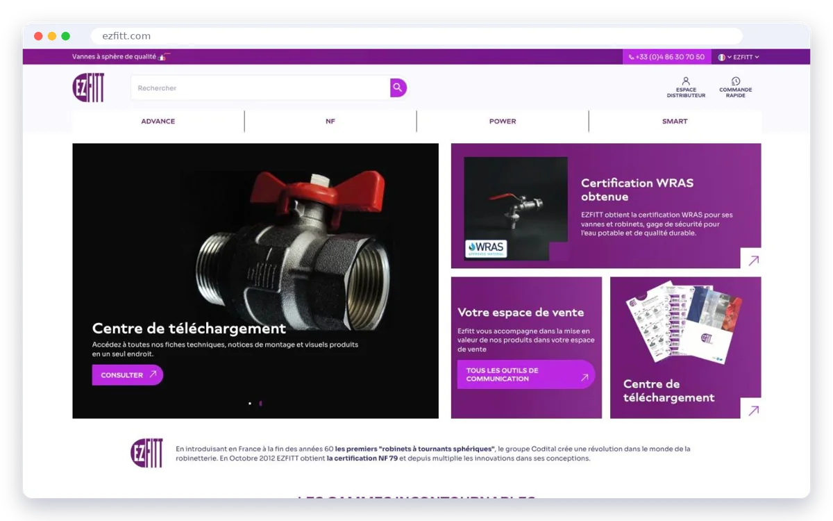
Task: Click Tous les outils de communication button
Action: 526,374
